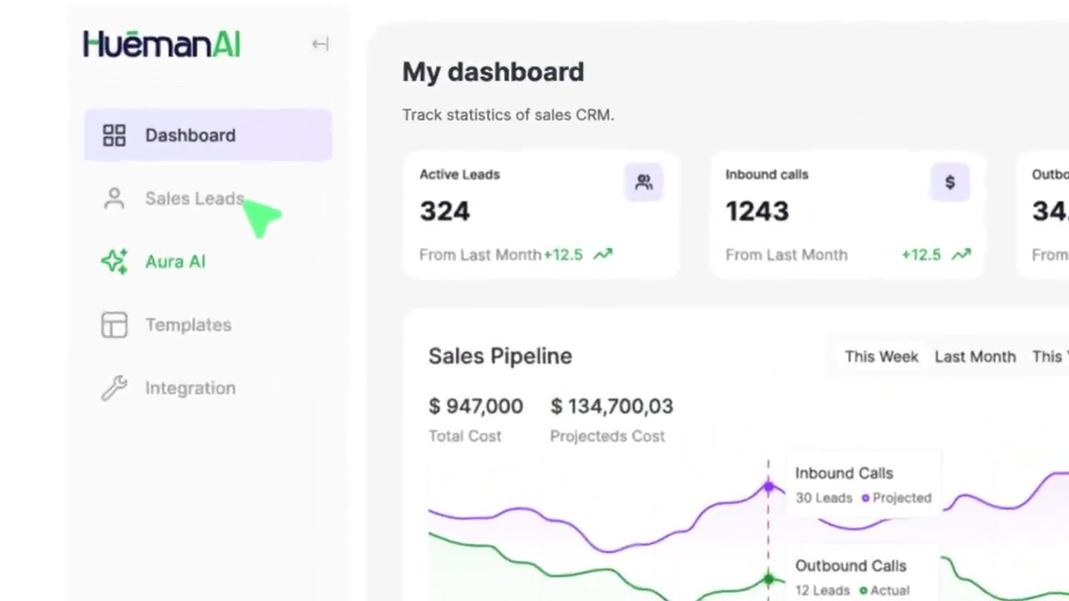The image size is (1069, 601).
Task: Click the HuemanAI logo
Action: 162,44
